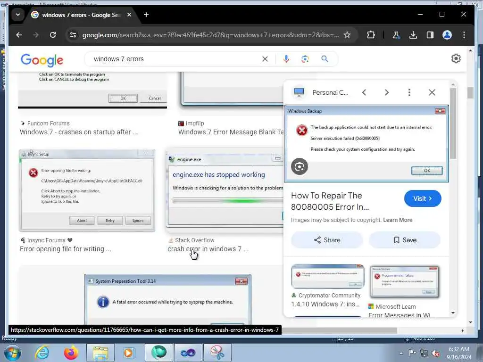Open the Action Center flag icon

[412, 353]
